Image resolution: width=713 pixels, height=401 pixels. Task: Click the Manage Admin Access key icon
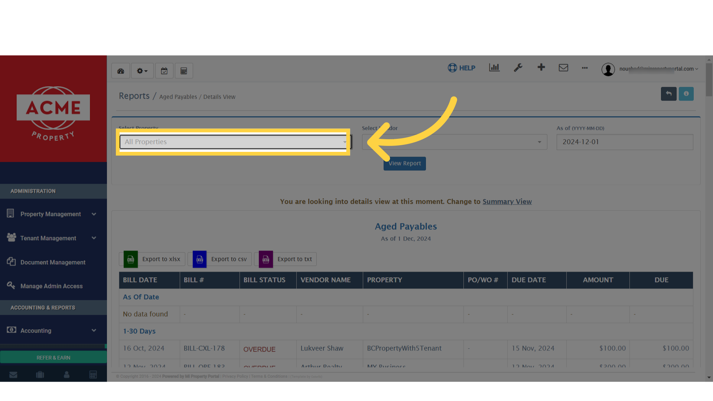click(11, 285)
